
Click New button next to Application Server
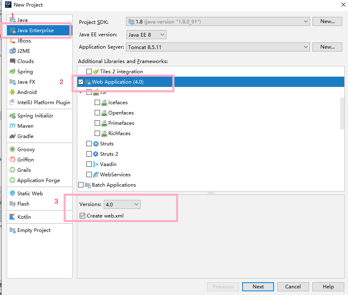(327, 47)
